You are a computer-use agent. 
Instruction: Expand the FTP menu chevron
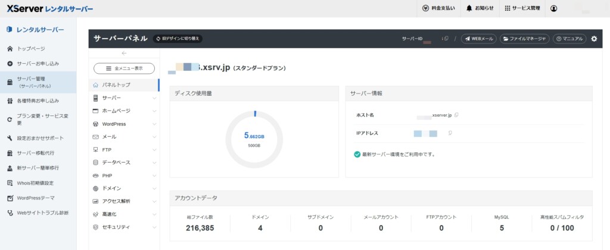[x=154, y=149]
